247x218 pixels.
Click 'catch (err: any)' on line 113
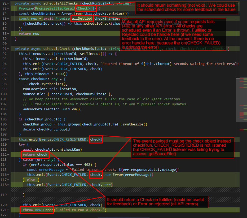[39, 160]
